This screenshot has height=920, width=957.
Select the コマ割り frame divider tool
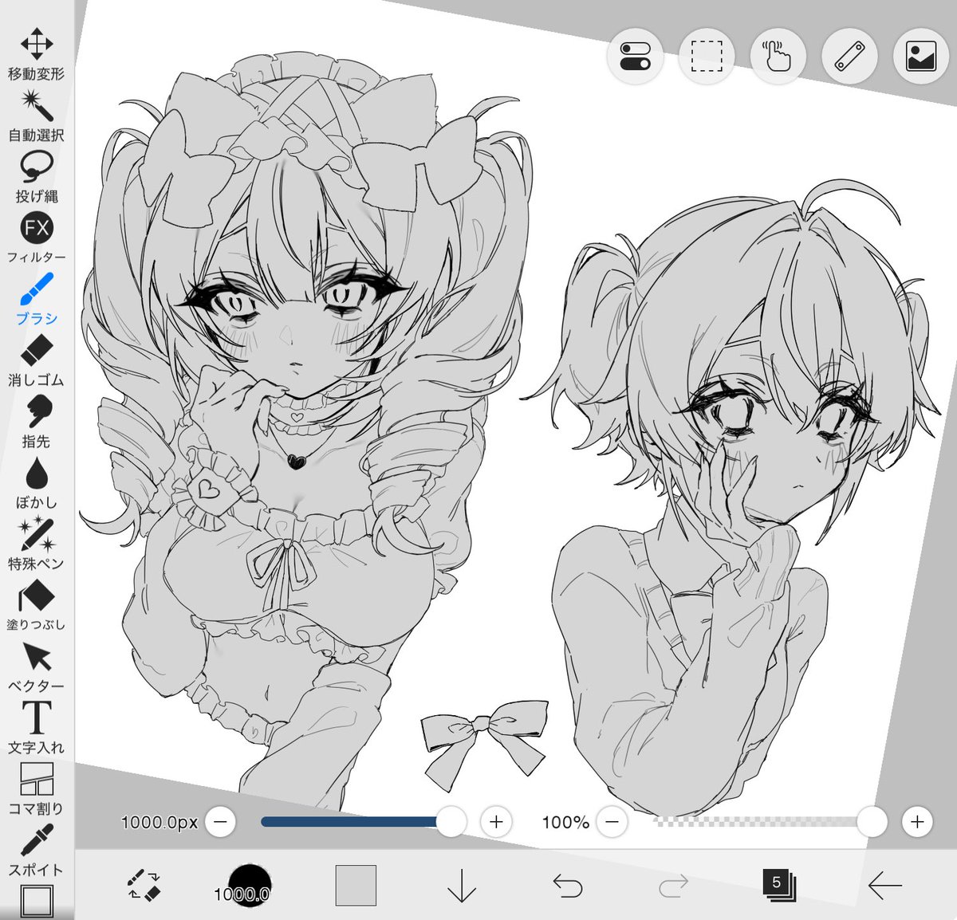coord(37,789)
